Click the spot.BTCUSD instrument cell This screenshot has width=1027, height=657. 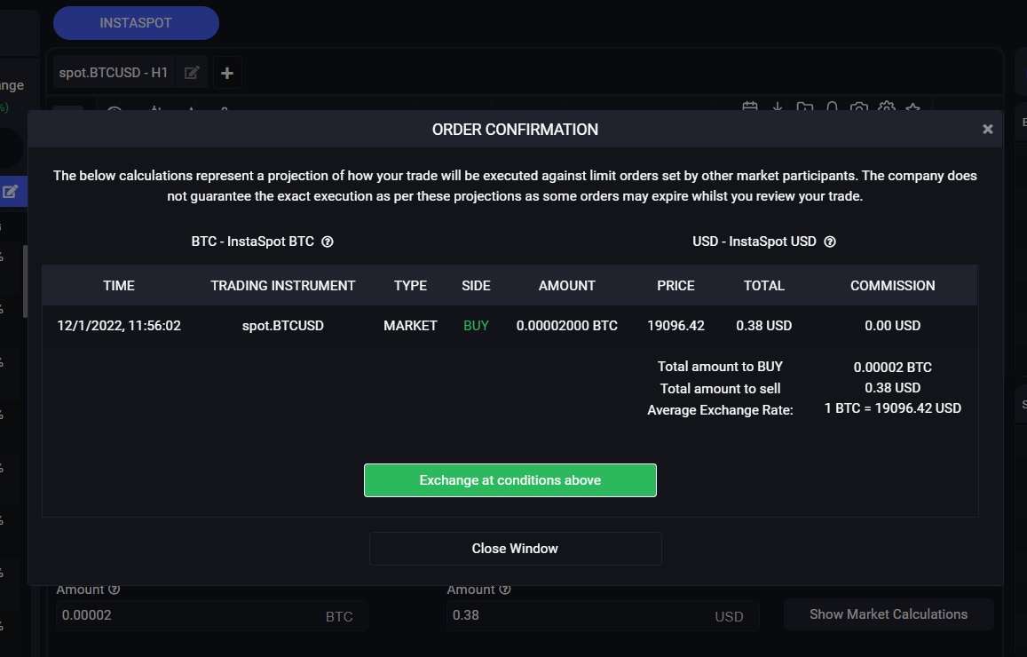(x=283, y=326)
